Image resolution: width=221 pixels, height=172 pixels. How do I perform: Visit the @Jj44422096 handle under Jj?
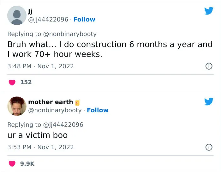click(48, 20)
